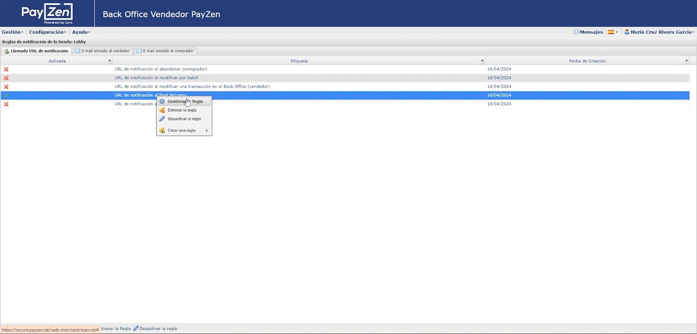
Task: Click the icon beside Eliminar la regla
Action: click(162, 110)
